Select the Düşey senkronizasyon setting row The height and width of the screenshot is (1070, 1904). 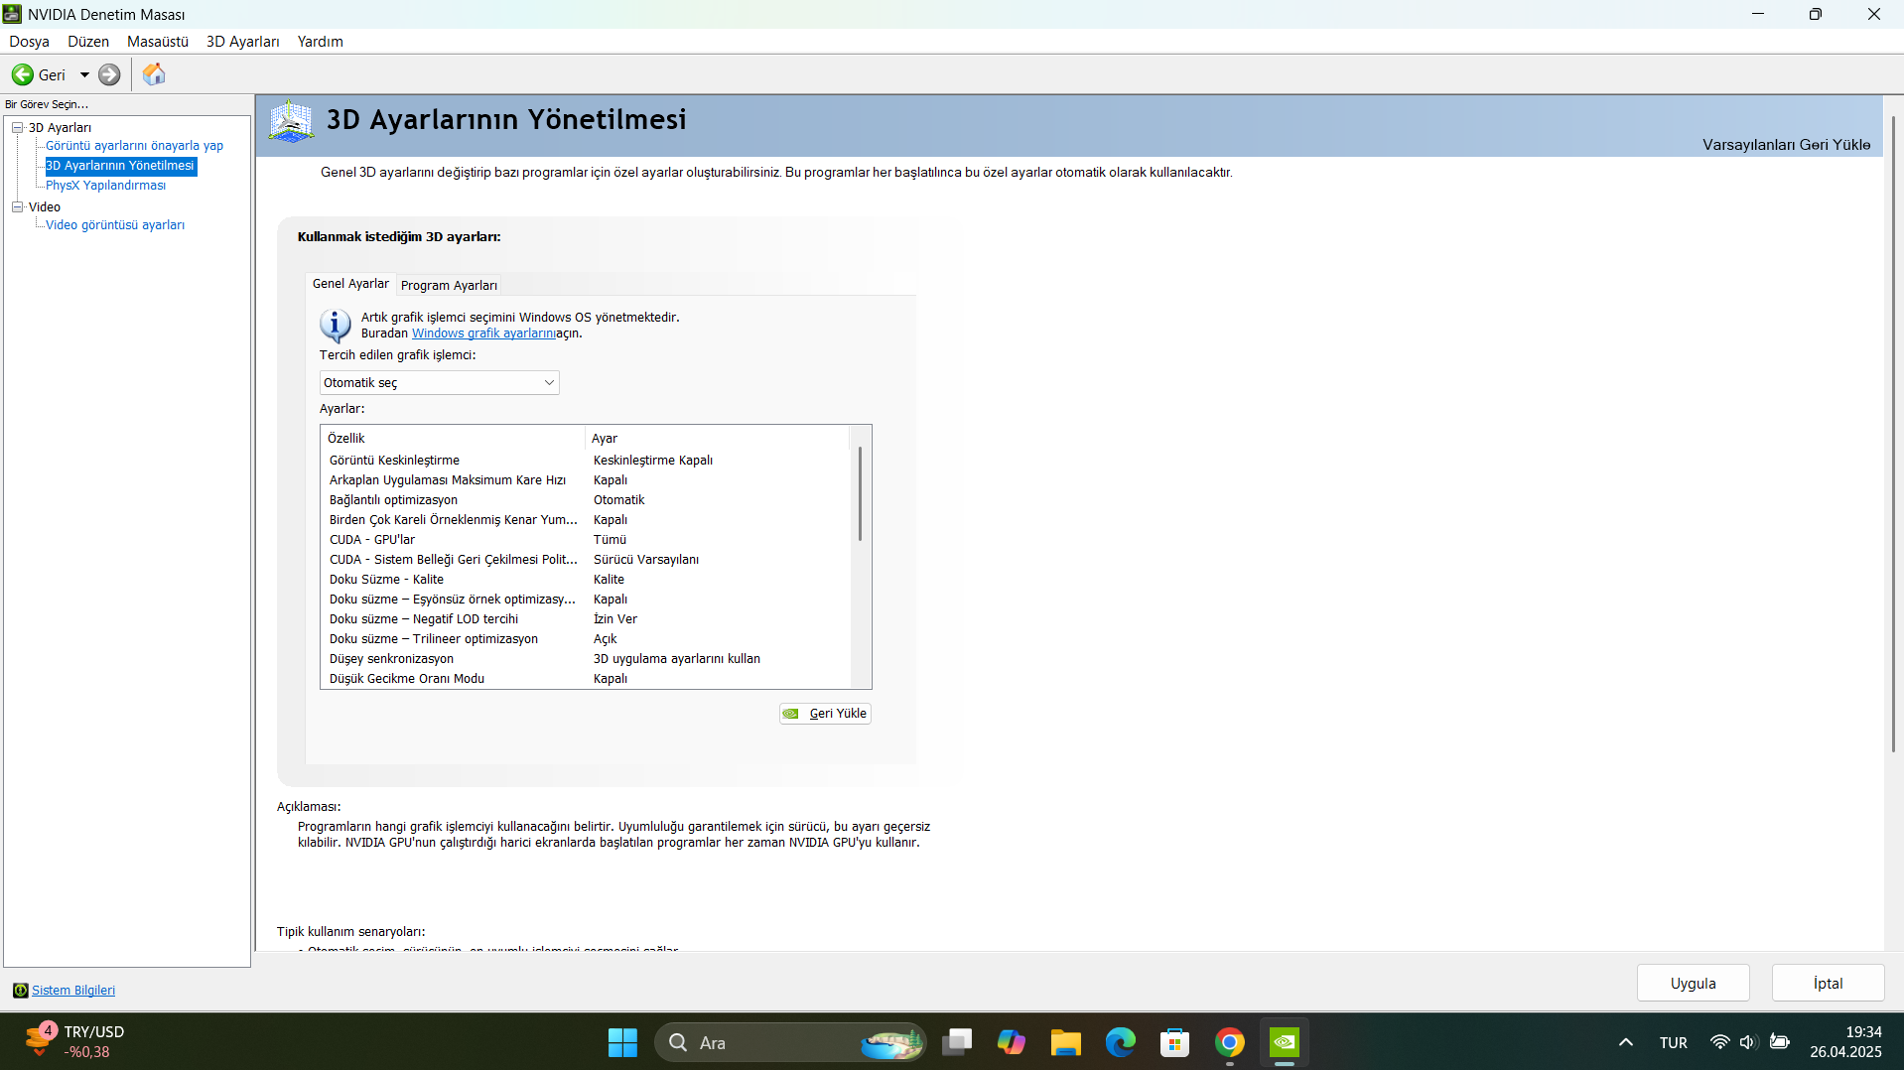click(586, 659)
